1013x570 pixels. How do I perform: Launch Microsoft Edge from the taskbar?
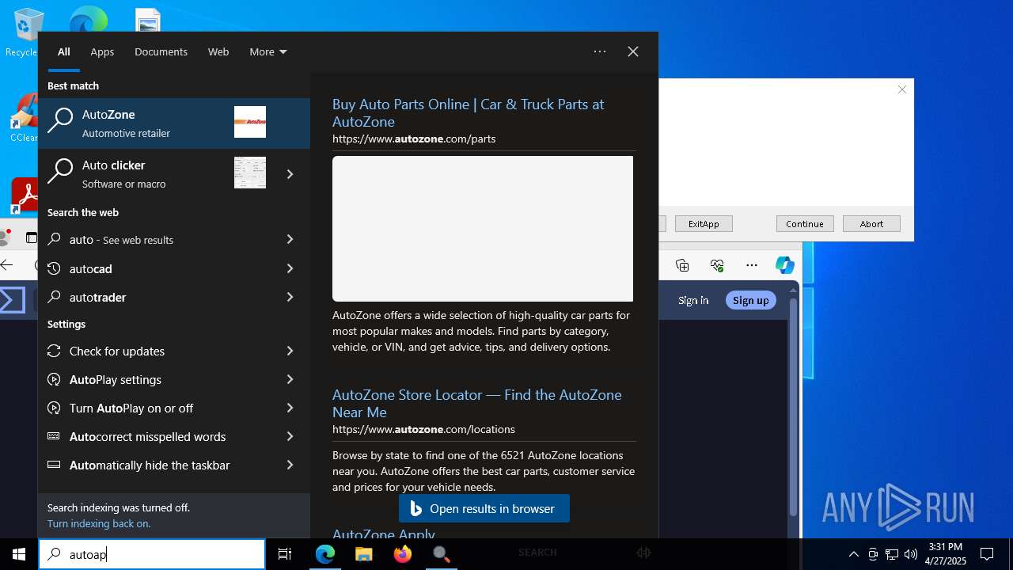(325, 554)
